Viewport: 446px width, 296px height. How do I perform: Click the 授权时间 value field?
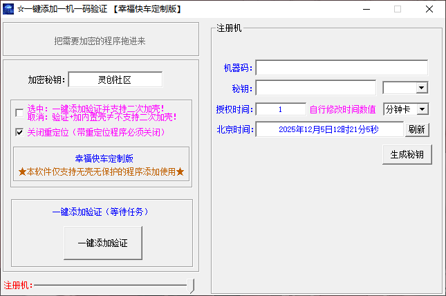(281, 109)
